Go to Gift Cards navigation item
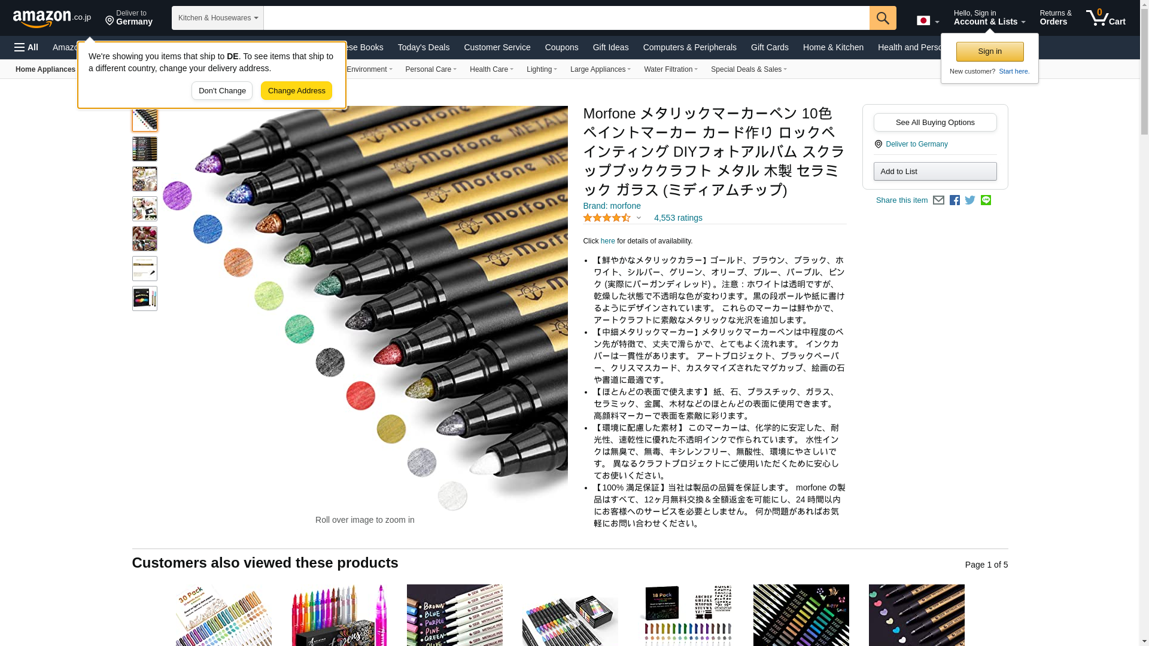The height and width of the screenshot is (646, 1149). pos(770,47)
